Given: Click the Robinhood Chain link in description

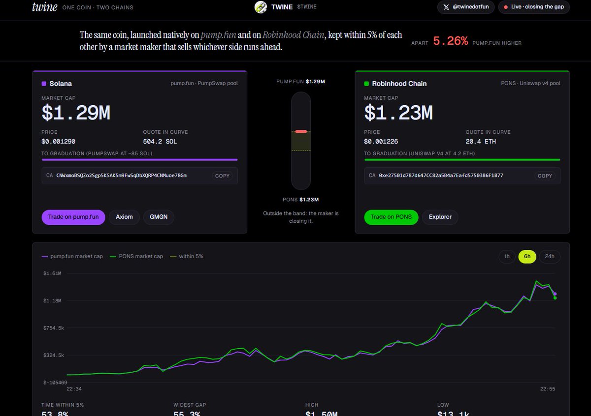Looking at the screenshot, I should [x=294, y=35].
